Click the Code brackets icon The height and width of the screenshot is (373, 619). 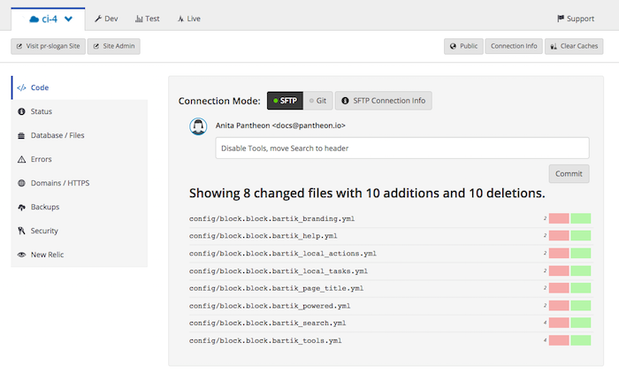tap(21, 88)
